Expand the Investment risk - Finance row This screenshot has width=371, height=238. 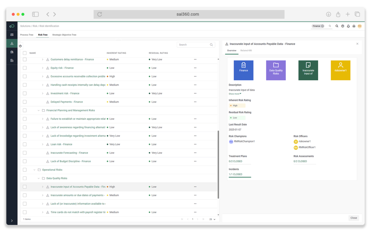pos(43,93)
